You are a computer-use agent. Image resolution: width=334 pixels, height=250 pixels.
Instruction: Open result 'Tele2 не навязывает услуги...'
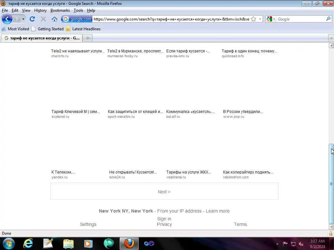point(78,51)
